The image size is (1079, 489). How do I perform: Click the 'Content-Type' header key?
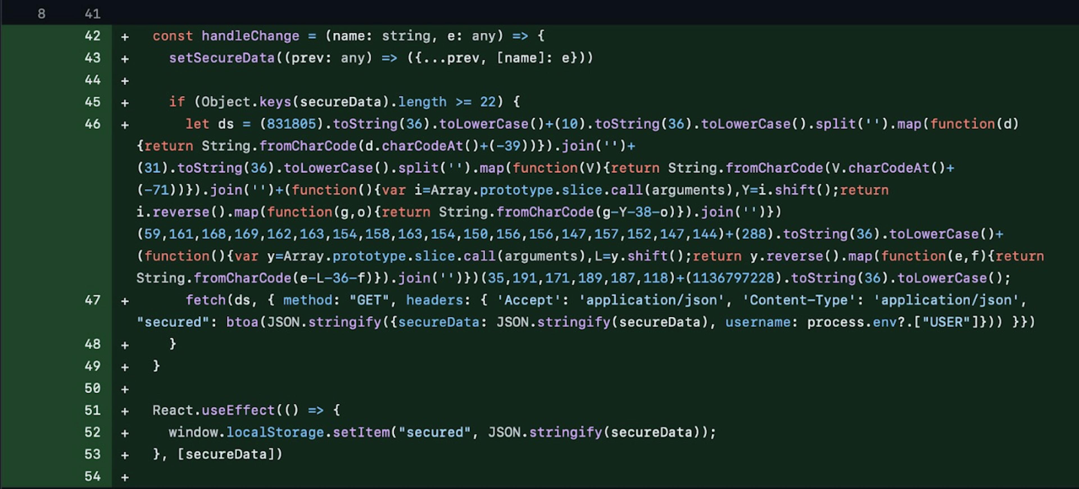point(799,300)
